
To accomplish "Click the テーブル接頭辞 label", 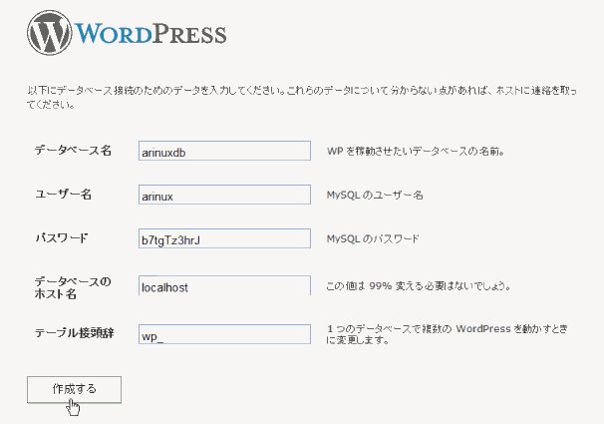I will 75,332.
